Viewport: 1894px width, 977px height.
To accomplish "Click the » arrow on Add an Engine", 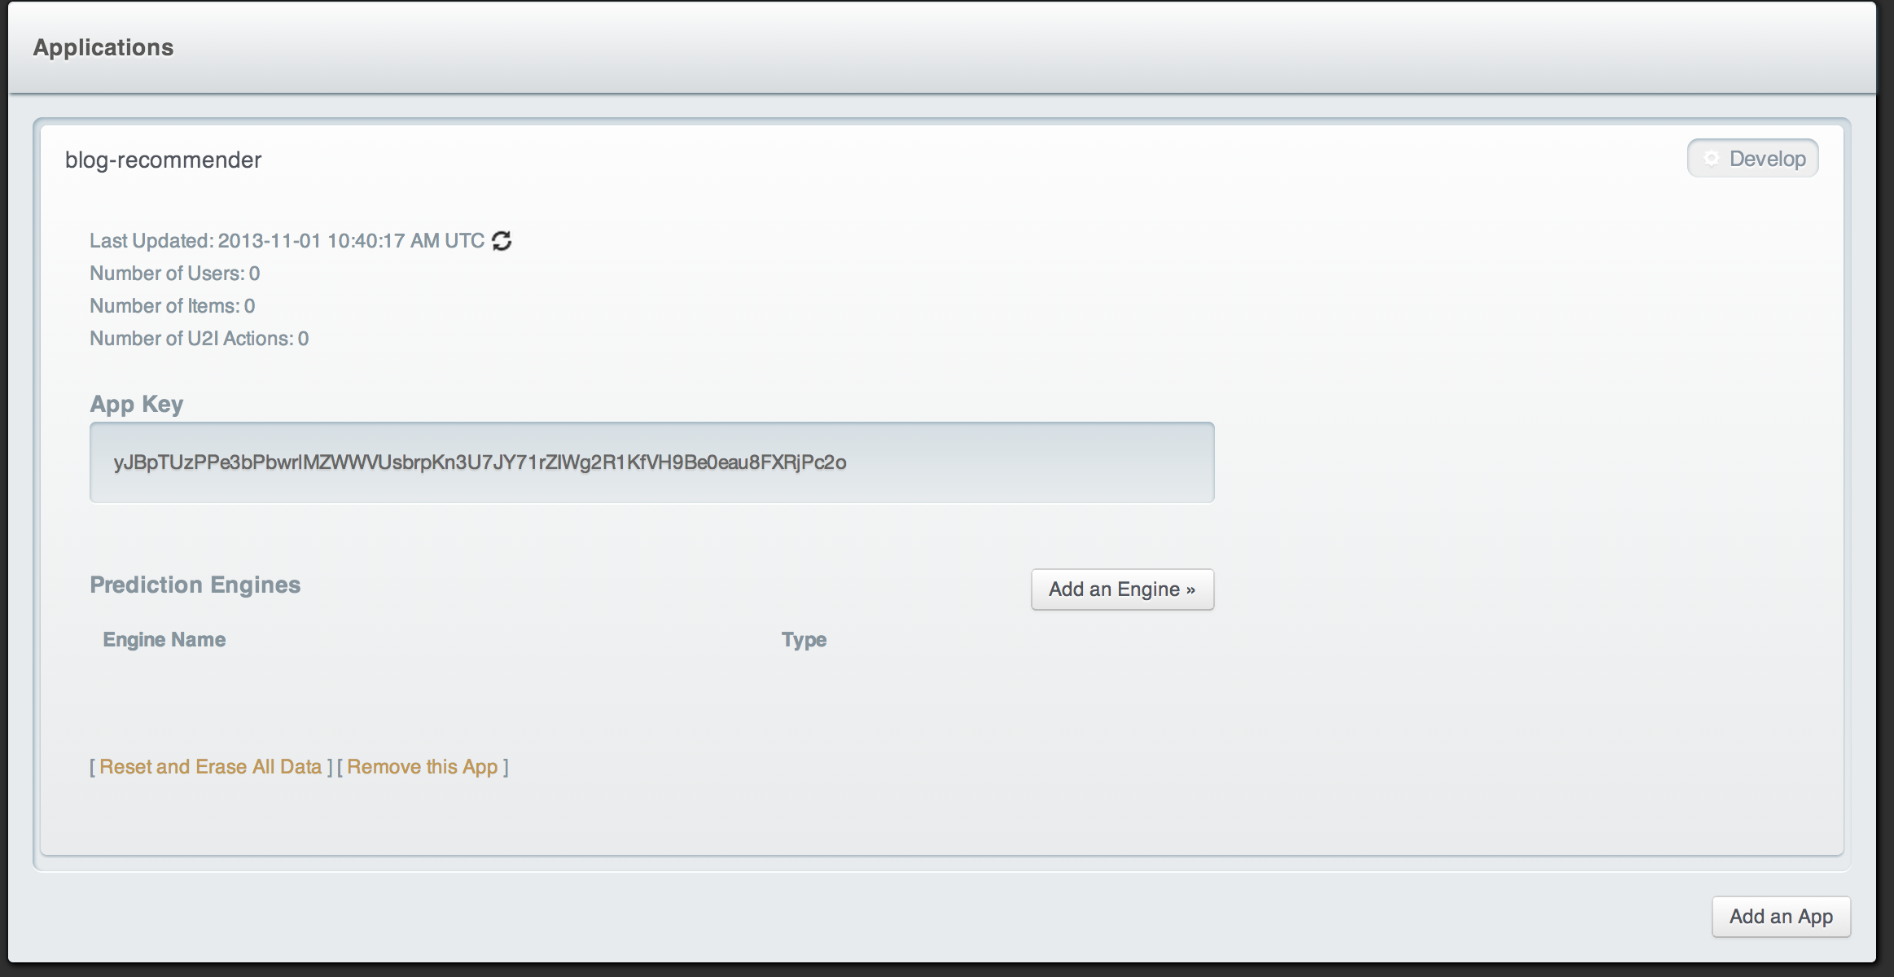I will 1190,589.
